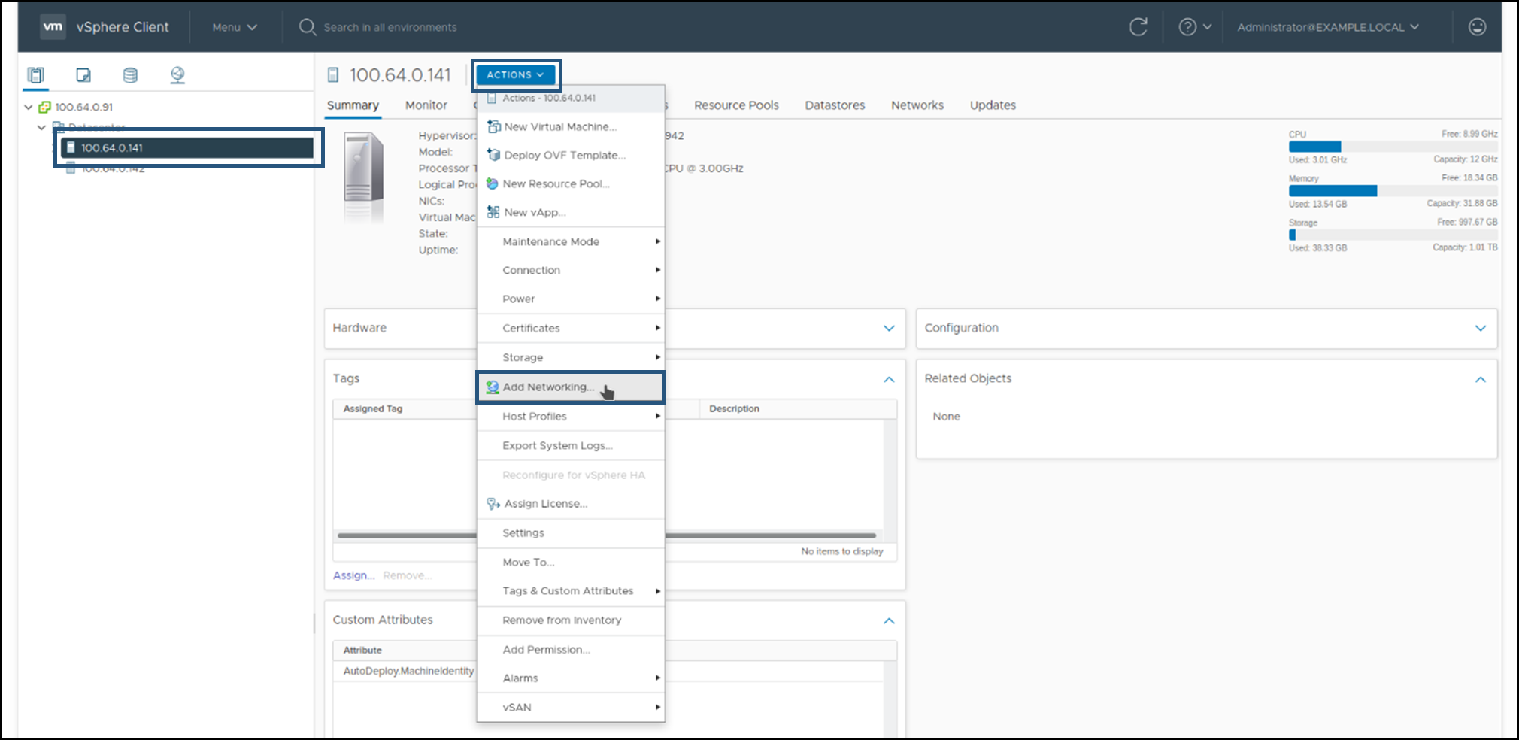Expand Maintenance Mode submenu
The height and width of the screenshot is (740, 1519).
[571, 241]
